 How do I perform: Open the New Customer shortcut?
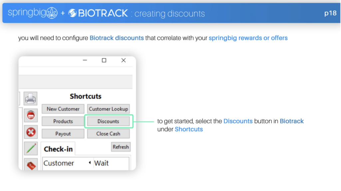tap(63, 109)
